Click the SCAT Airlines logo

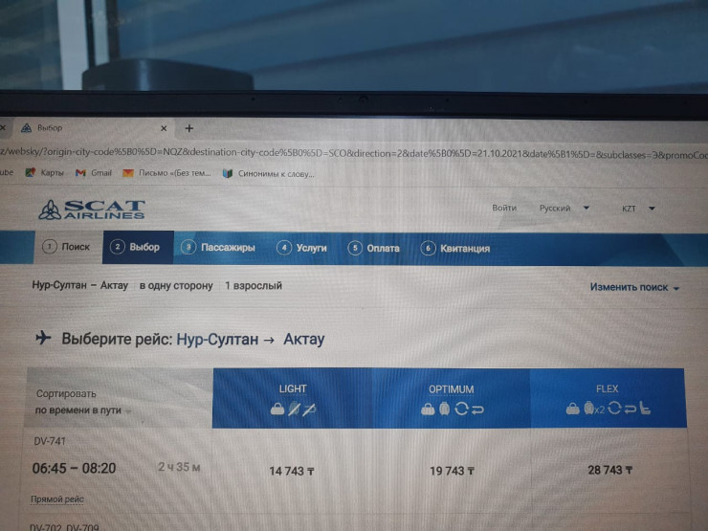coord(91,209)
